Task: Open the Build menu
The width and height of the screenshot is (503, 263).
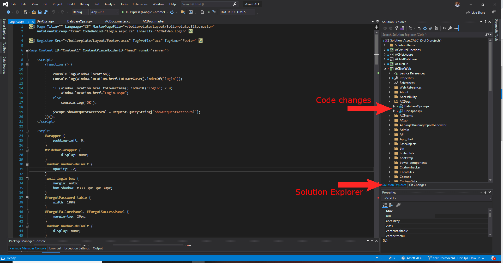Action: coord(71,4)
